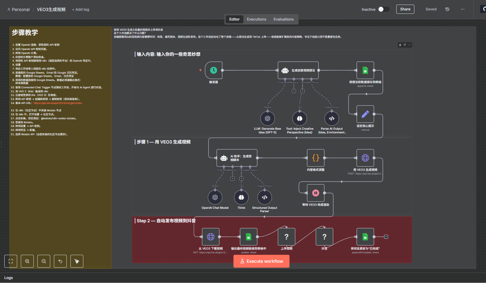Screen dimensions: 486x283
Task: Click the Execute workflow button
Action: tap(261, 261)
